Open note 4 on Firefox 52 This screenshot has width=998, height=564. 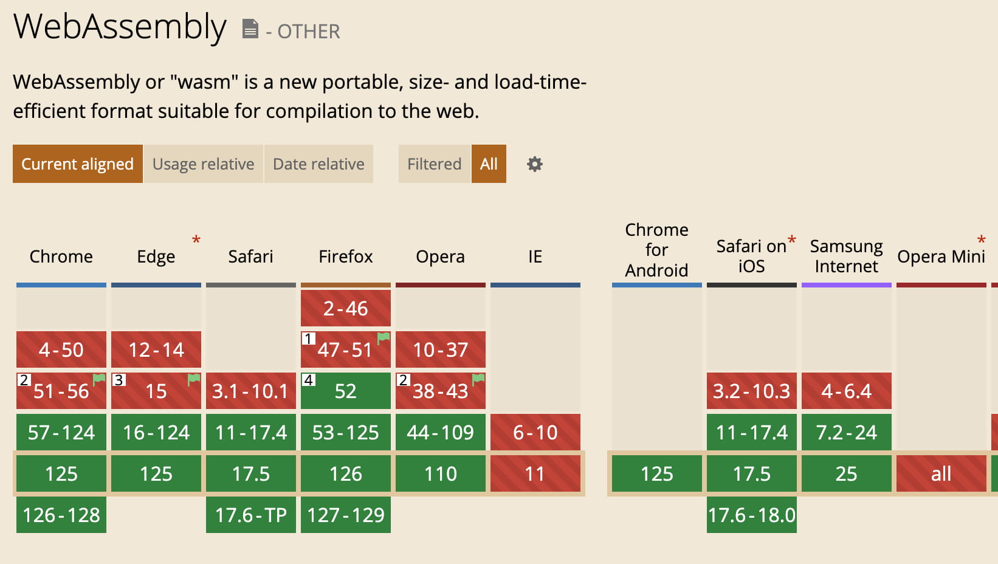coord(309,380)
